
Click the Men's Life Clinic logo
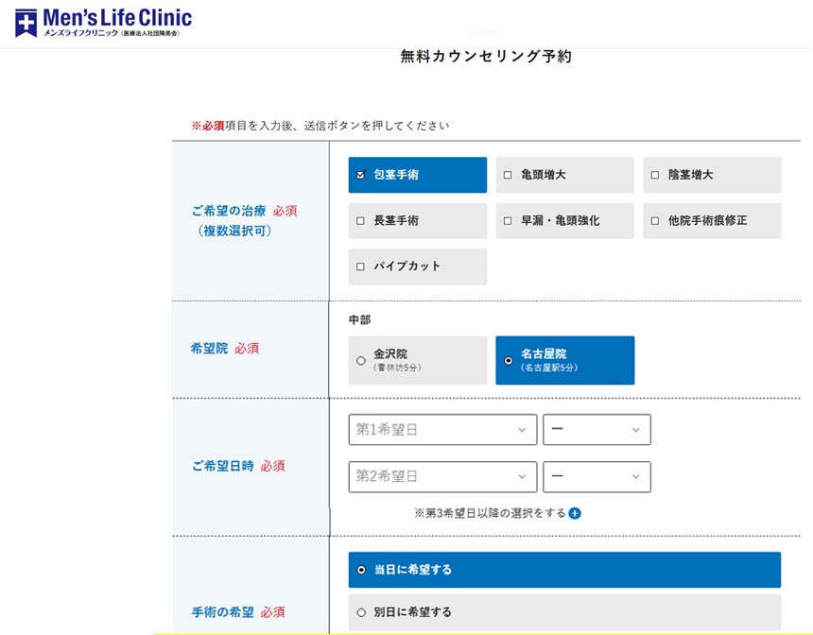[x=103, y=22]
